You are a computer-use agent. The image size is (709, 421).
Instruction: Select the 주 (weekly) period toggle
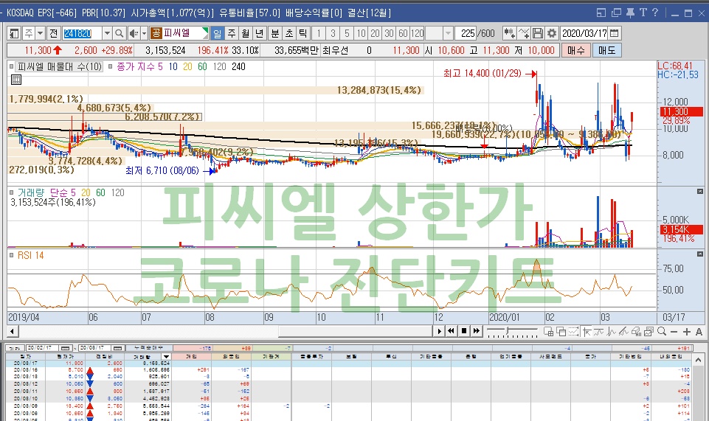[x=232, y=33]
